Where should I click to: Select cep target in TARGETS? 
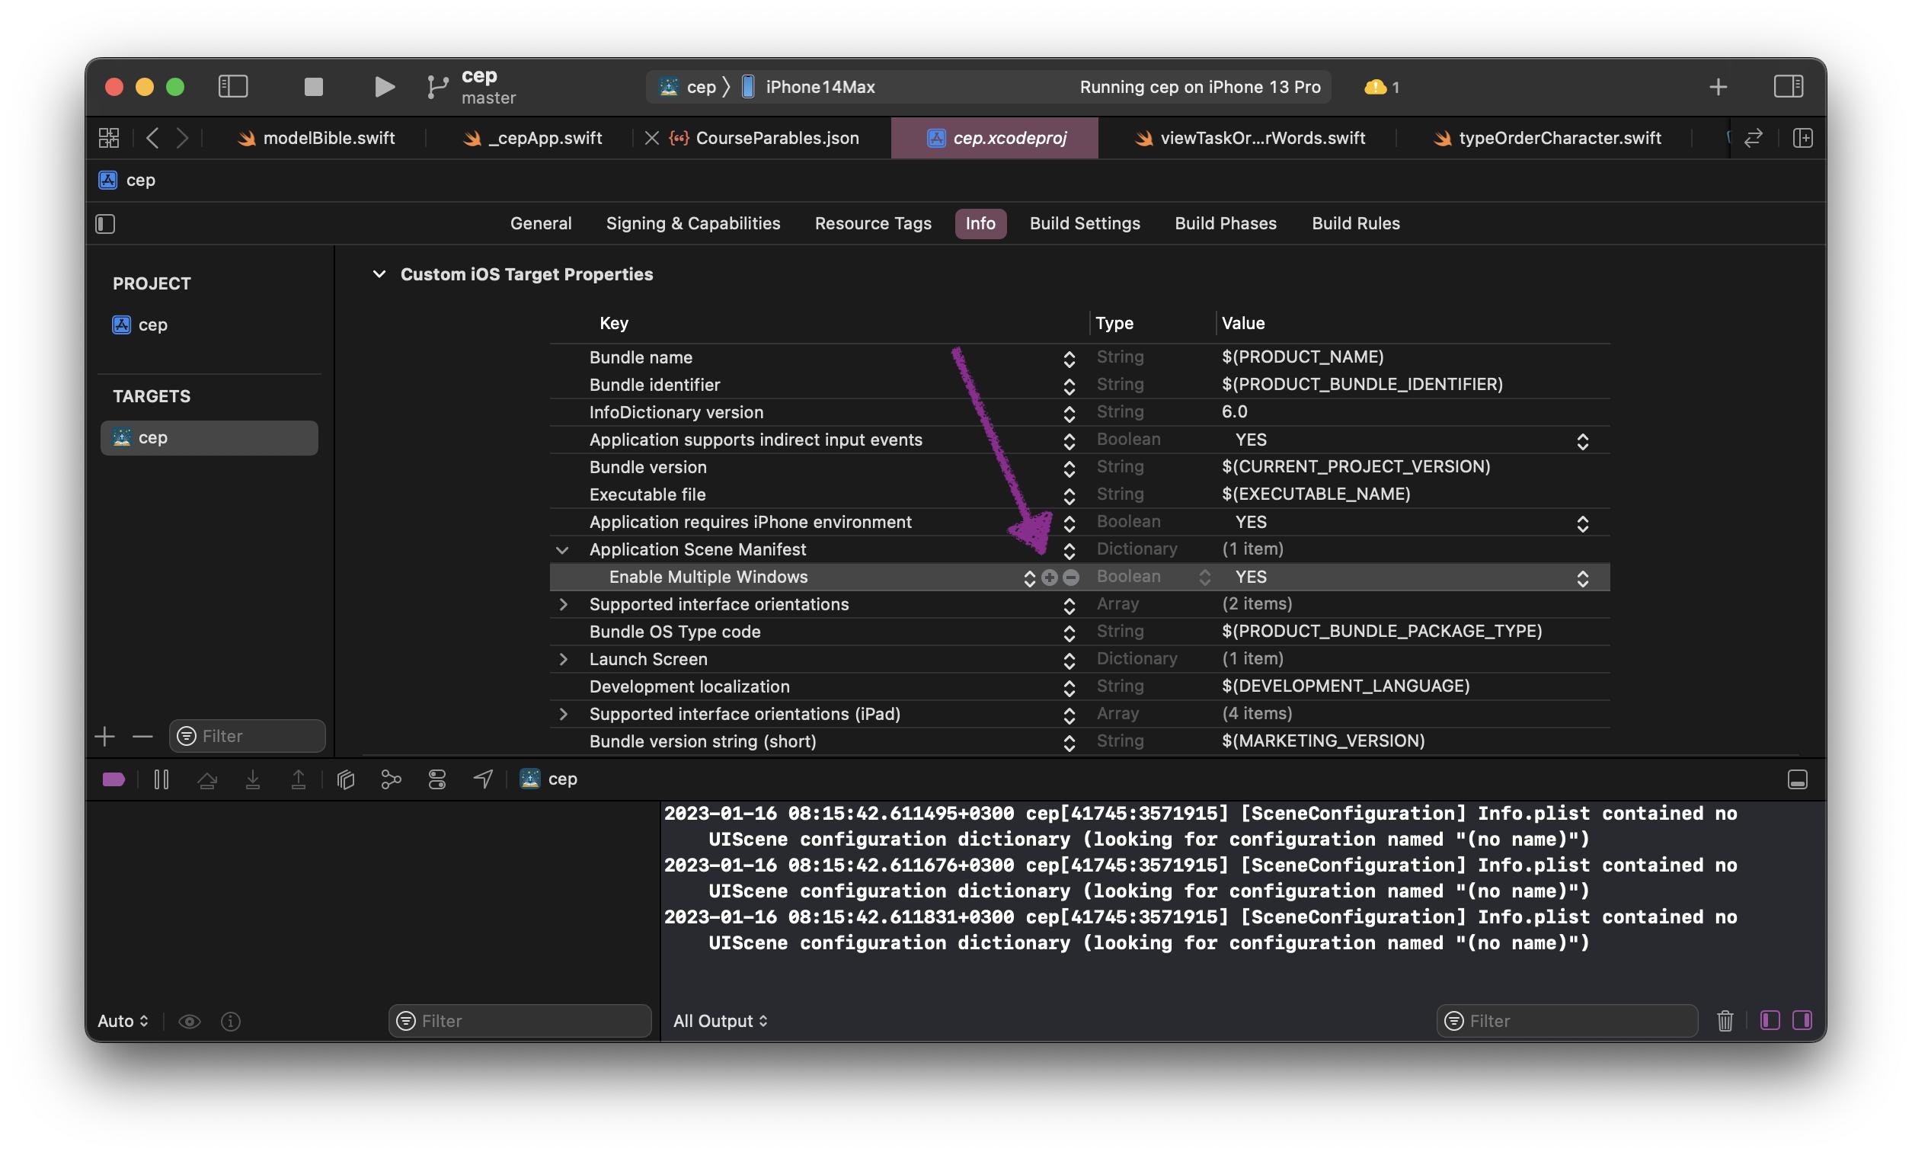[209, 439]
